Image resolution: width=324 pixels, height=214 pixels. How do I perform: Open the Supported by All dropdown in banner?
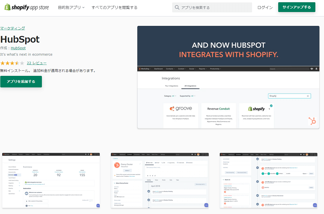[x=187, y=96]
